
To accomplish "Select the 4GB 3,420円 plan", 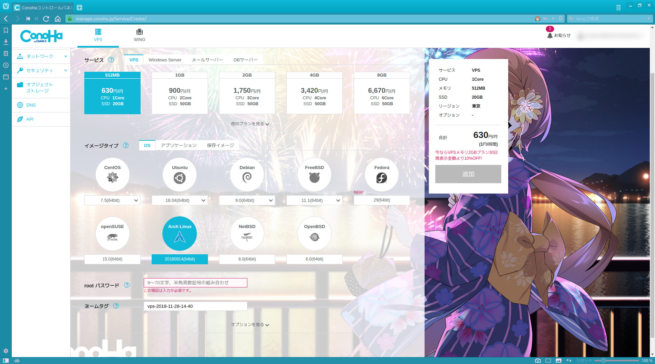I will click(x=314, y=93).
